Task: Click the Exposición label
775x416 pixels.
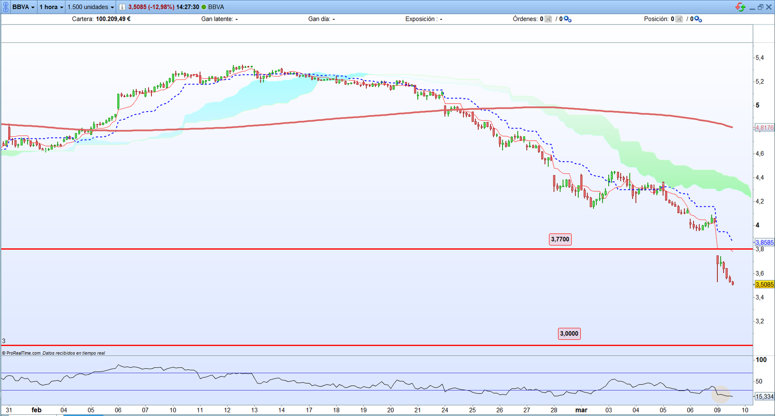Action: tap(421, 19)
